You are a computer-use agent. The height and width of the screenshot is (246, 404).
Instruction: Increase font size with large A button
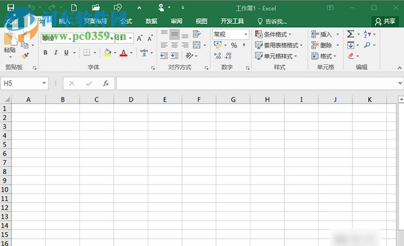point(139,38)
